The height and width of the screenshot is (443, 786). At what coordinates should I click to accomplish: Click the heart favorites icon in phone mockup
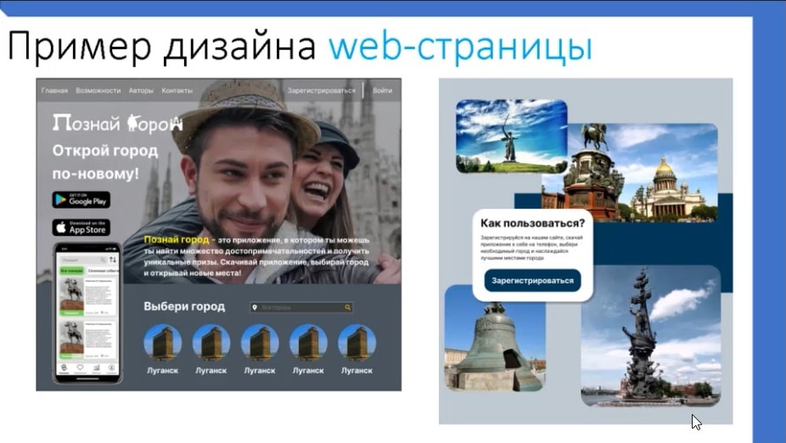80,368
